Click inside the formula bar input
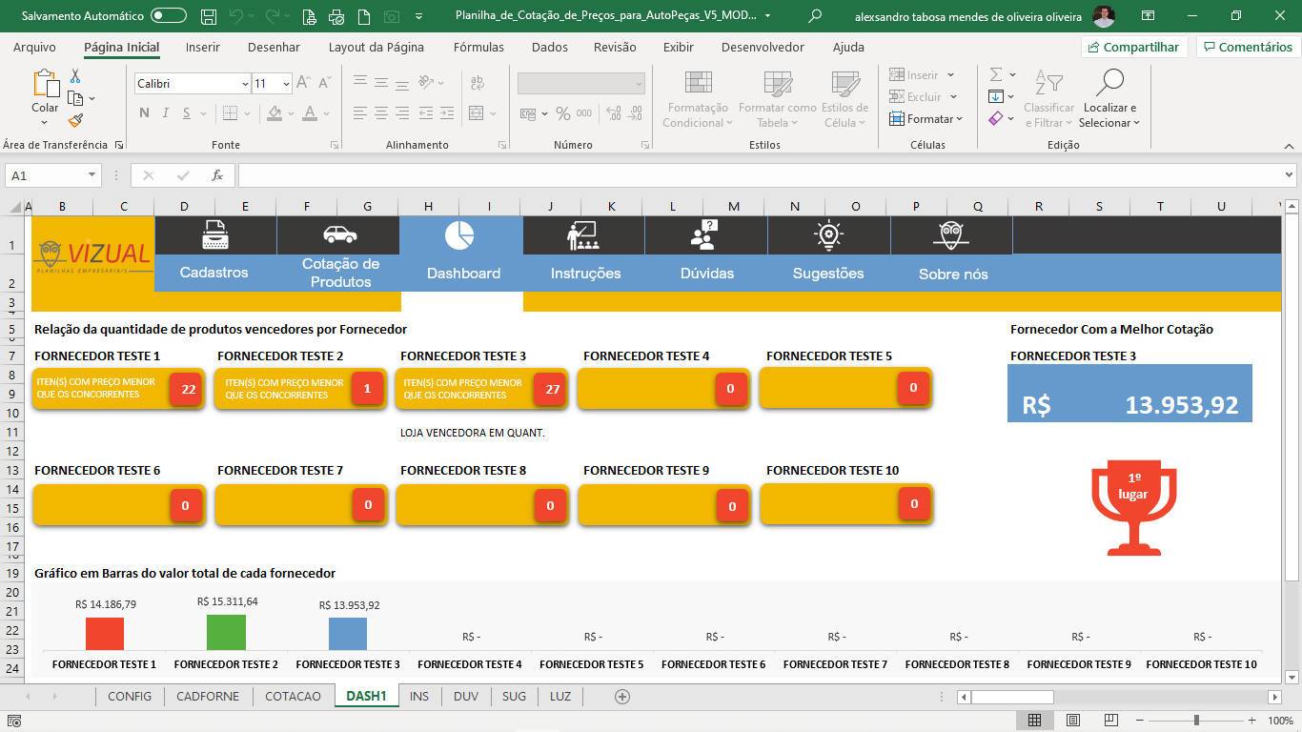 point(763,175)
